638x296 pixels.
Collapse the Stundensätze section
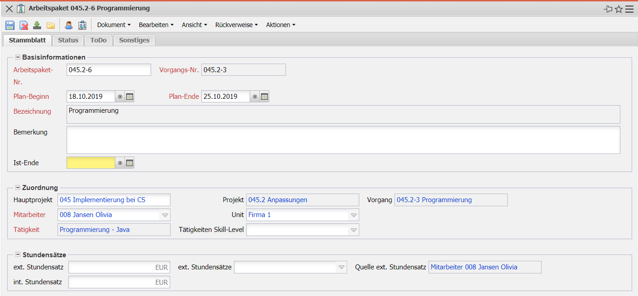[18, 255]
